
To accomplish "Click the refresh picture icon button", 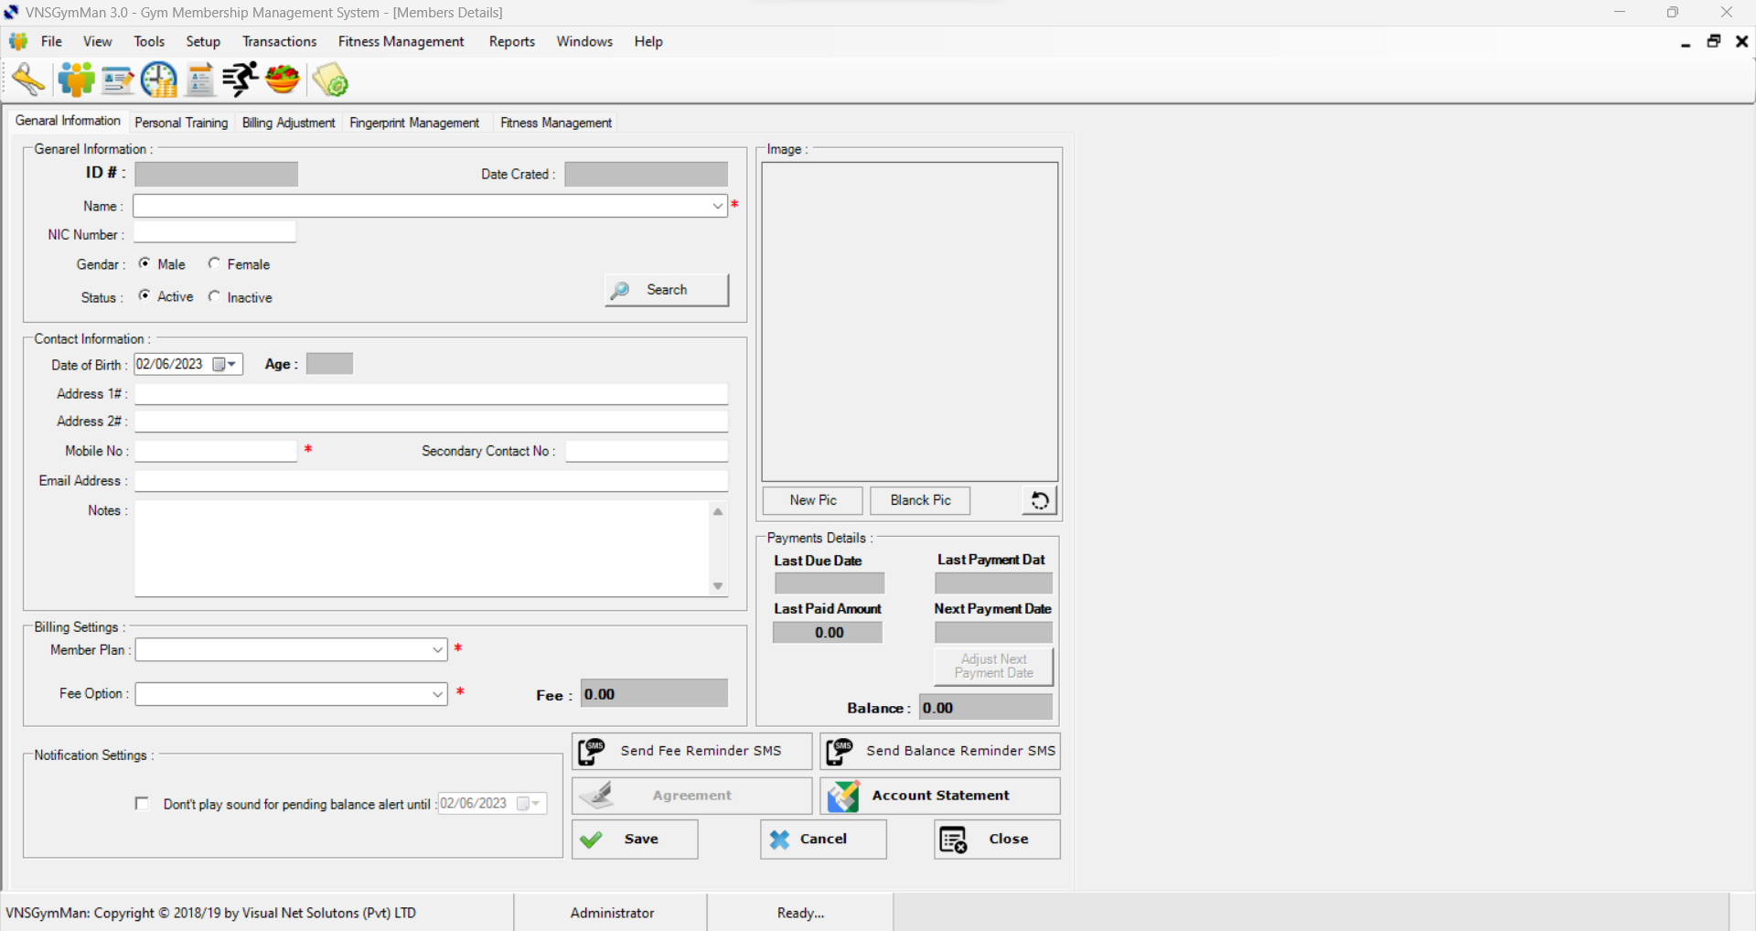I will 1039,500.
